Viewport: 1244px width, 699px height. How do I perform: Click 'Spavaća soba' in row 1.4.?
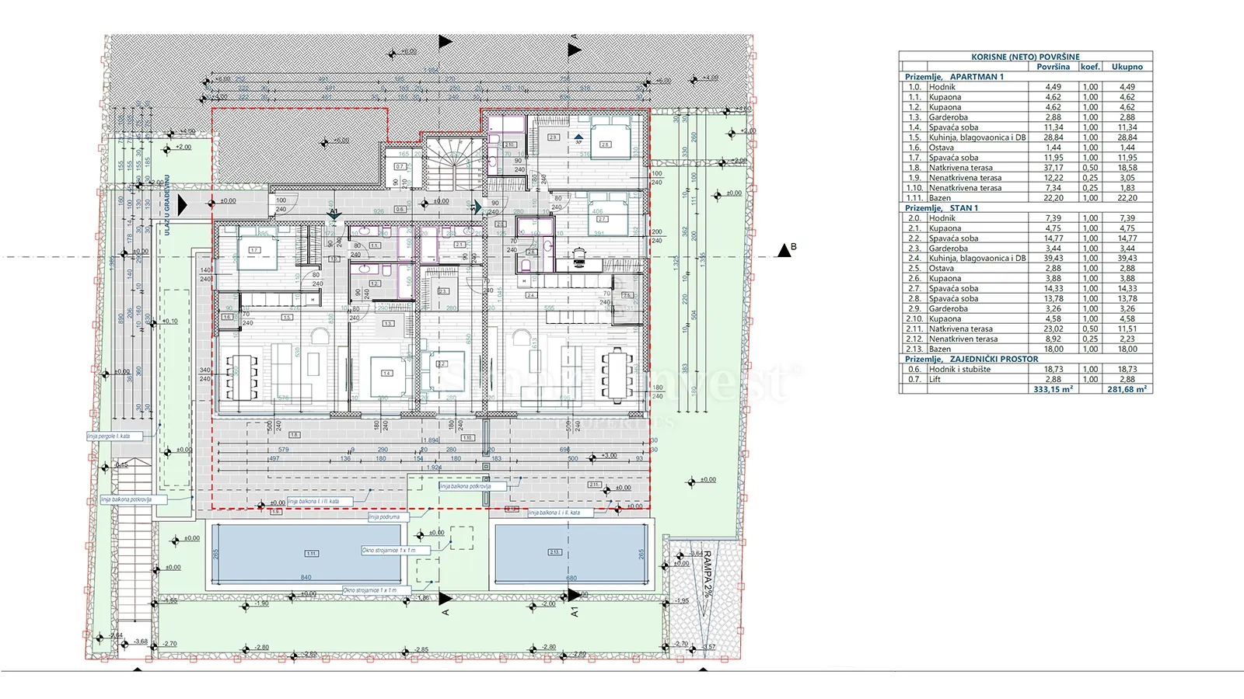coord(953,127)
